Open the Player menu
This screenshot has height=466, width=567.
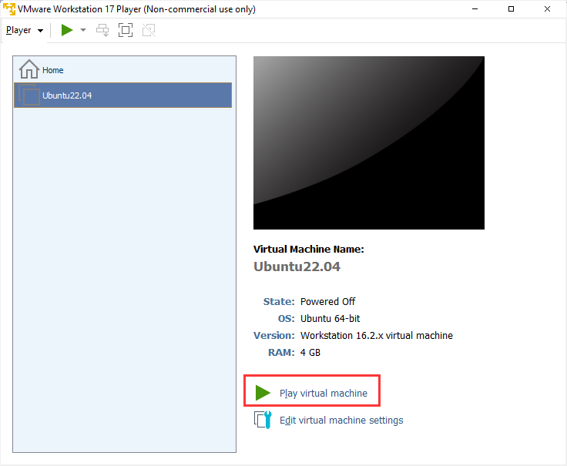(x=18, y=30)
